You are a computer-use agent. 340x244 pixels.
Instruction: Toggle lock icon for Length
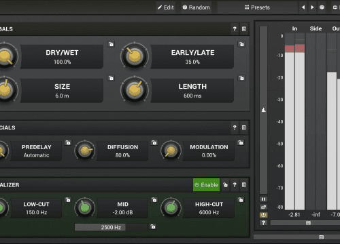[241, 78]
